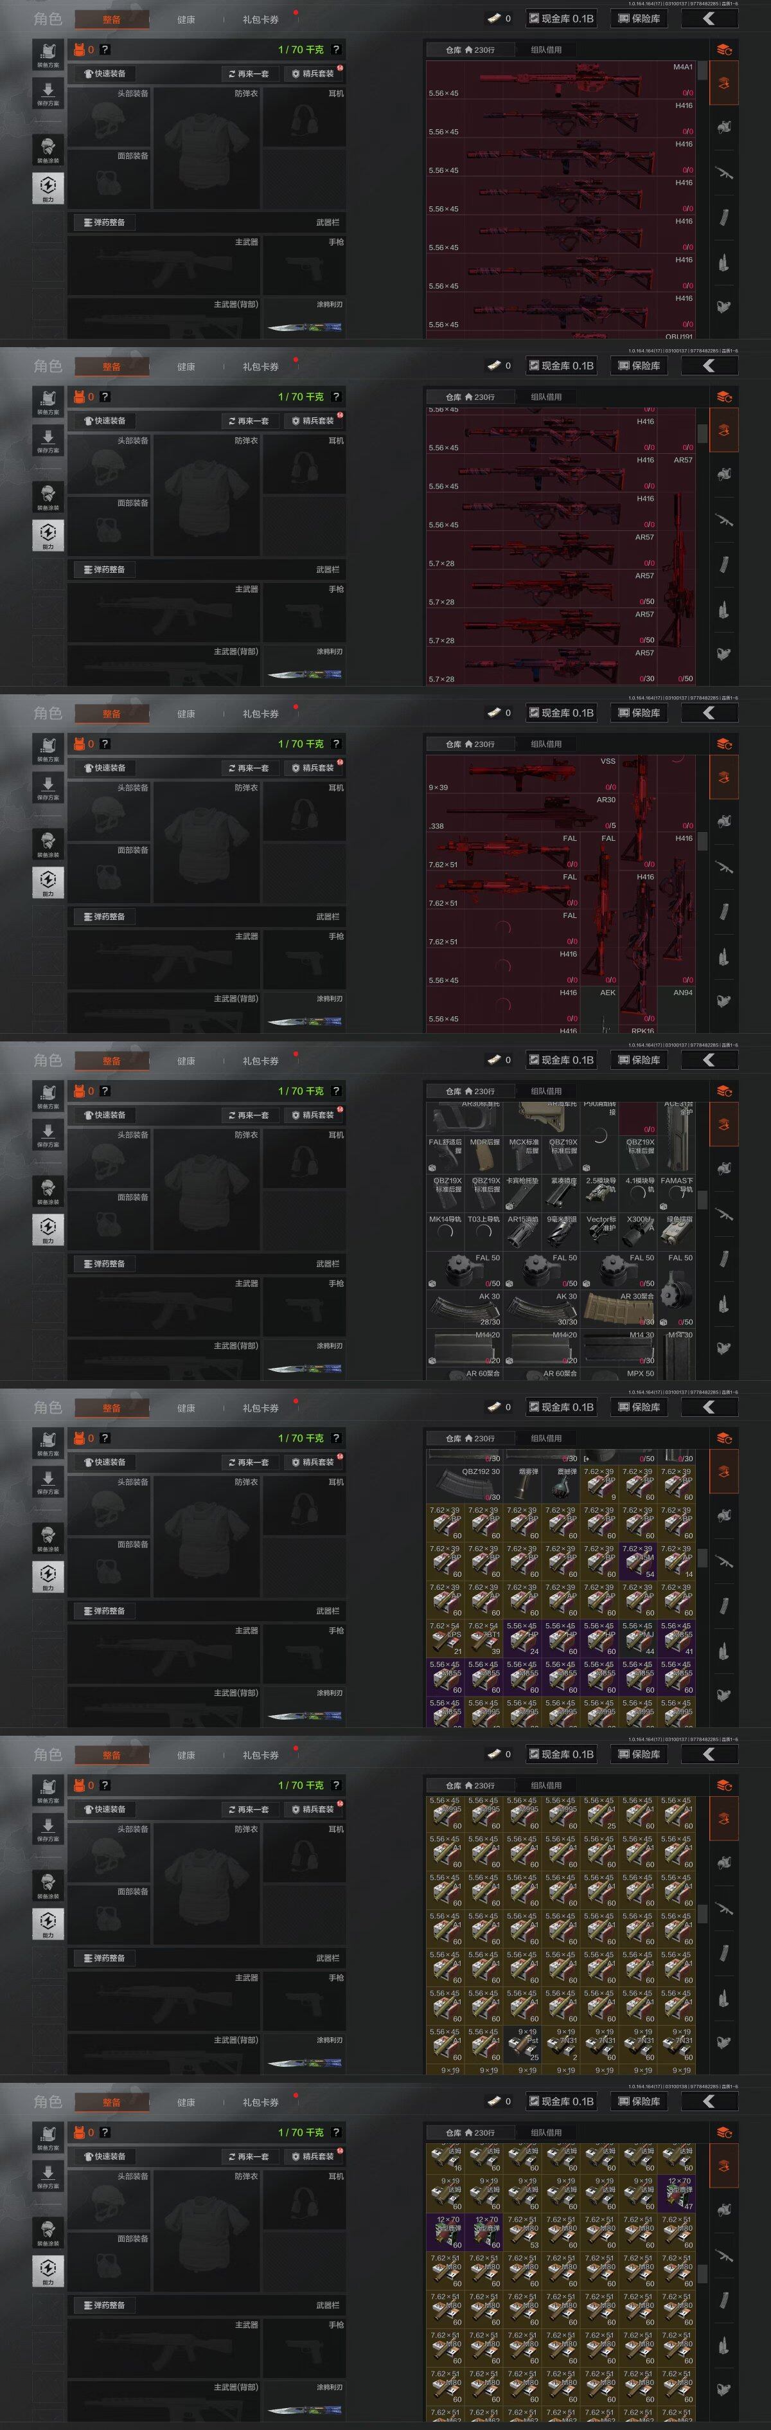Click the stack sort icon above the M4A1 list
771x2430 pixels.
pos(724,49)
